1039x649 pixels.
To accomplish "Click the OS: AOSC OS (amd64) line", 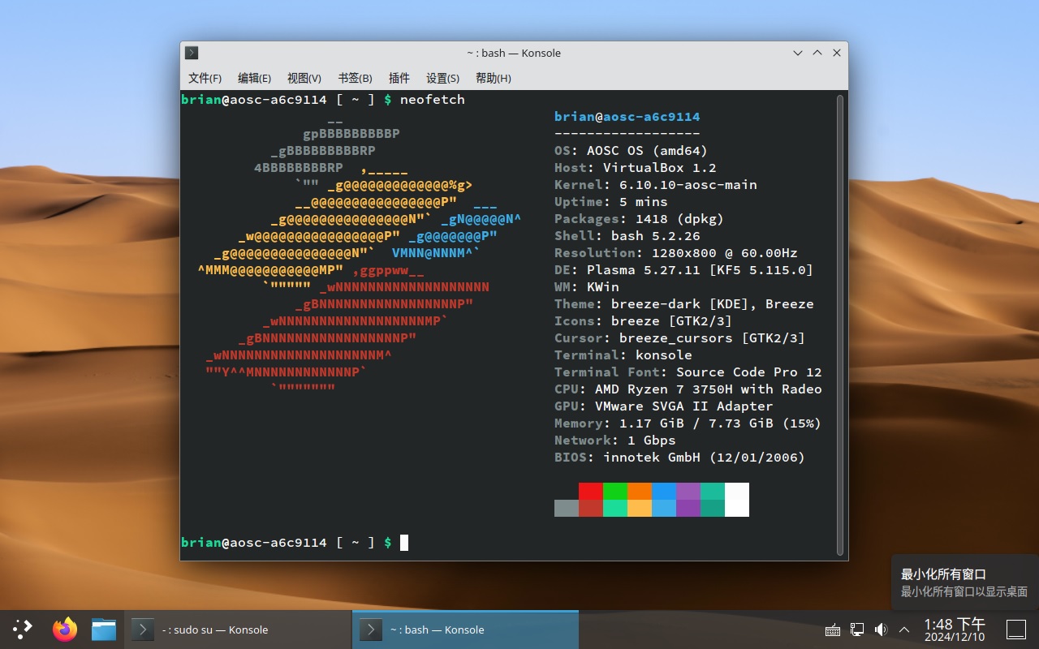I will 631,151.
